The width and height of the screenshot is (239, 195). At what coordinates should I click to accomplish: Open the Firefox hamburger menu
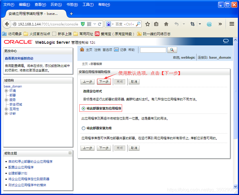232,24
